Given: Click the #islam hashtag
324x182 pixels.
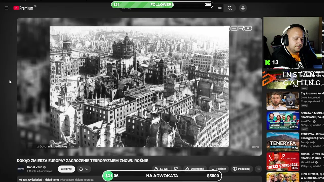Looking at the screenshot, I should [x=79, y=180].
